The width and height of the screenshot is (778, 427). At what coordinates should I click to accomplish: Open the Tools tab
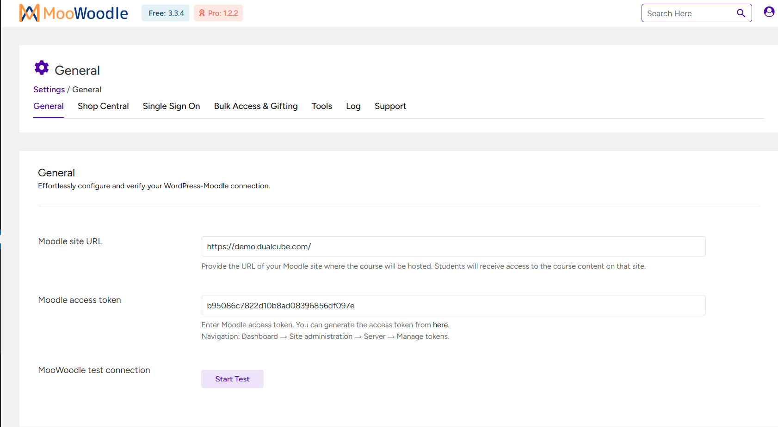(x=322, y=106)
